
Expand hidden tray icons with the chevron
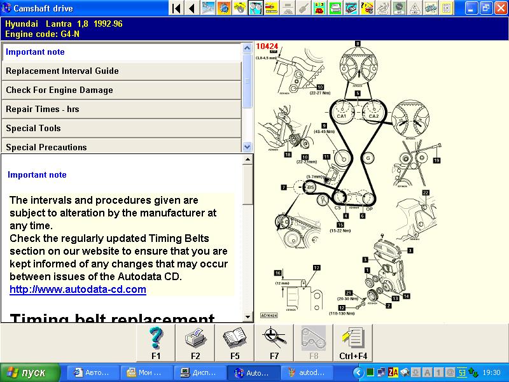tap(358, 372)
